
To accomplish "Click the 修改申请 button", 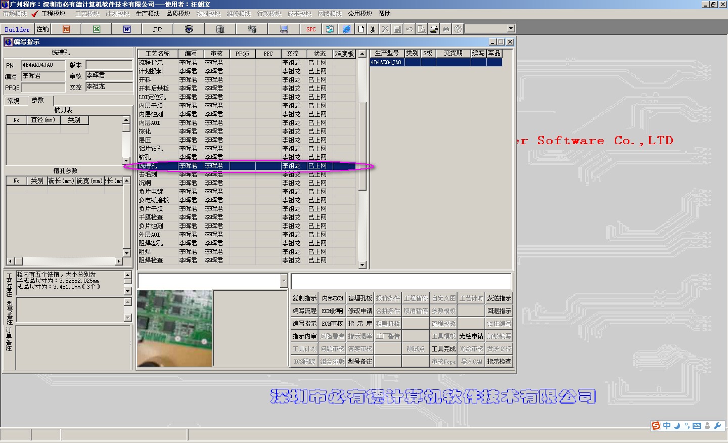I will coord(360,311).
